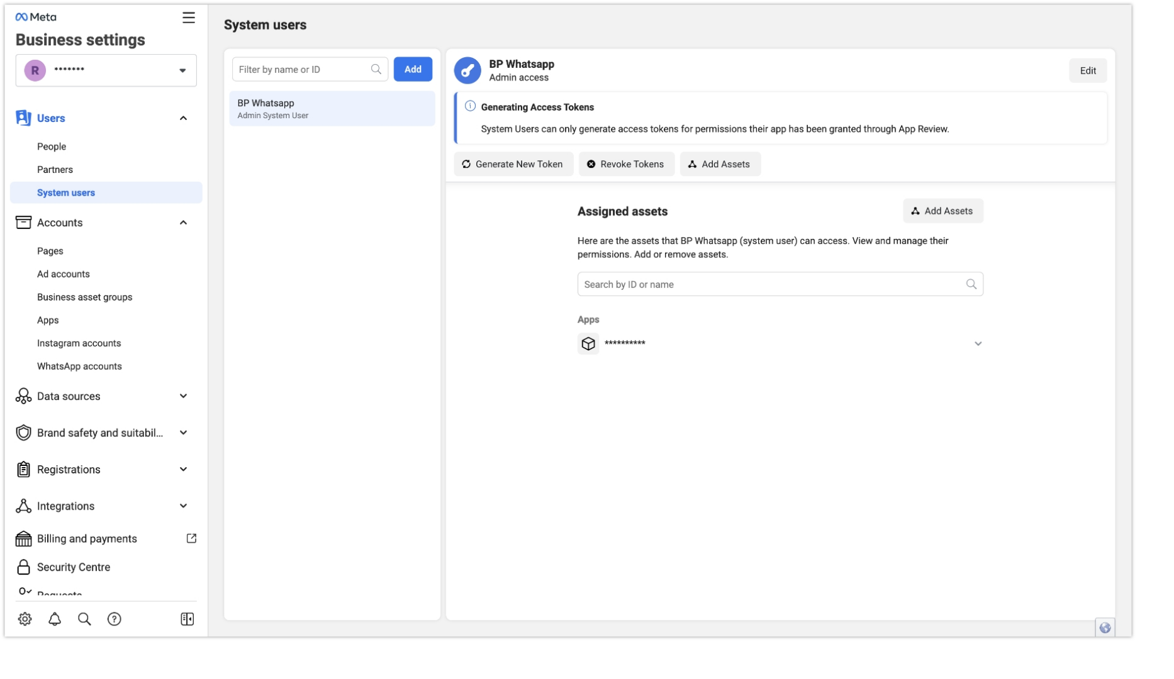This screenshot has width=1174, height=679.
Task: Open People under Users
Action: pyautogui.click(x=52, y=146)
